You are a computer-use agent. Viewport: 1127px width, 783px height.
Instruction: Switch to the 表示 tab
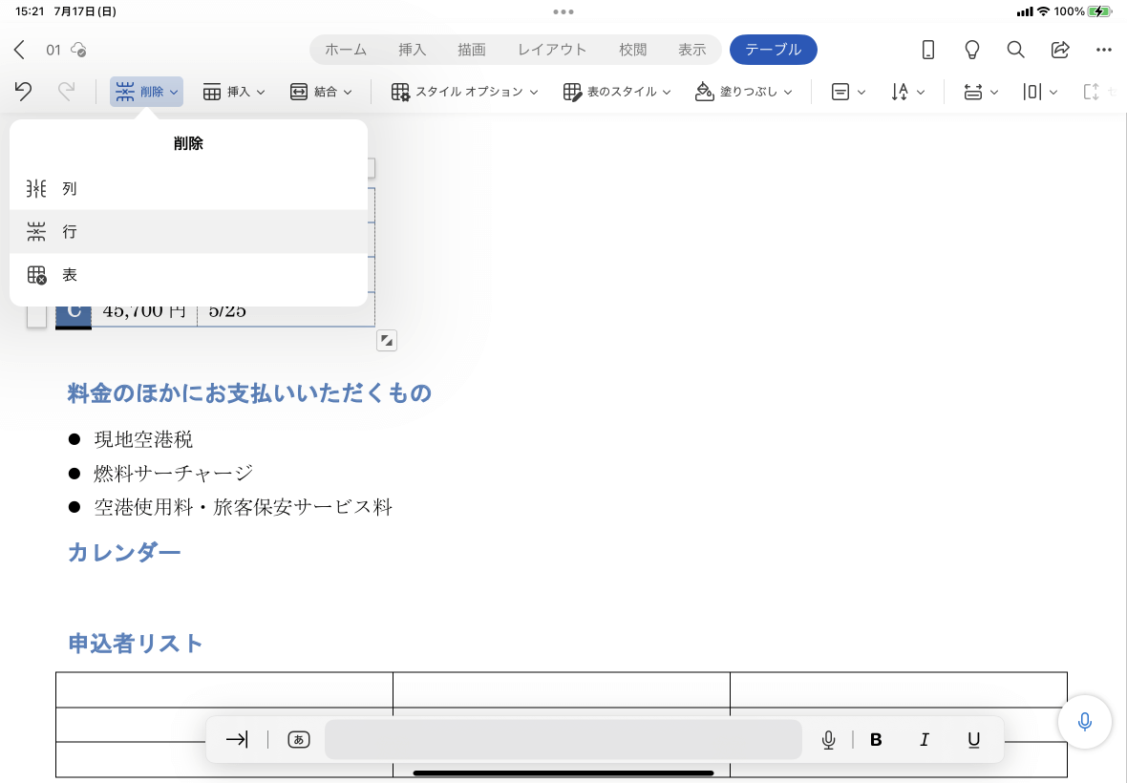(692, 50)
